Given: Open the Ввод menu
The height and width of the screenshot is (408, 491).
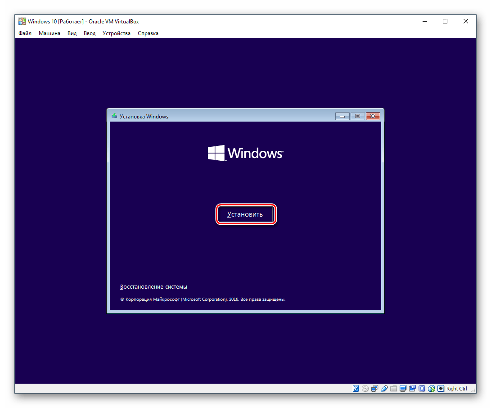Looking at the screenshot, I should click(x=90, y=33).
